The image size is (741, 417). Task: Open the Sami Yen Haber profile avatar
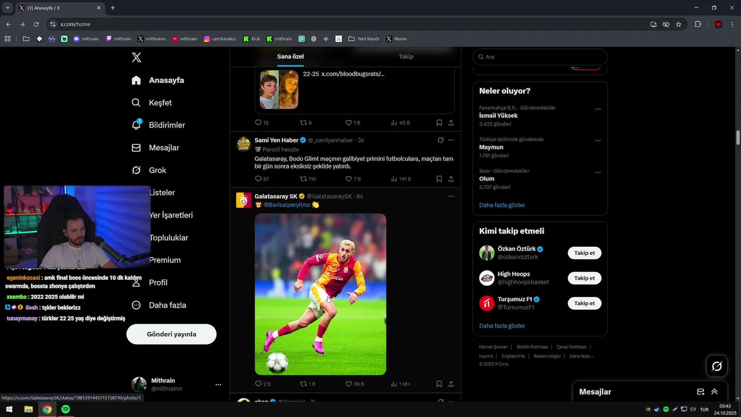point(244,144)
